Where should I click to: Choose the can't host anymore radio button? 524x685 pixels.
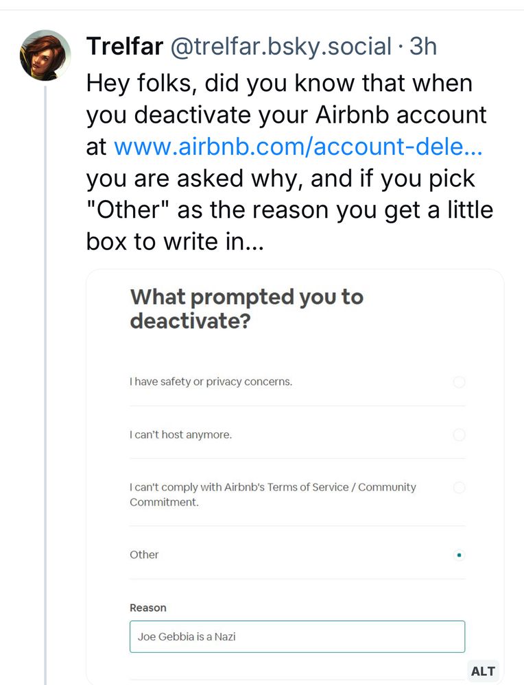click(459, 435)
